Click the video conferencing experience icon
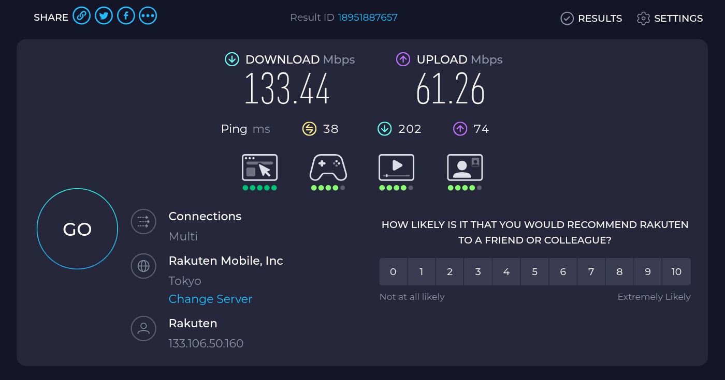 pyautogui.click(x=465, y=168)
